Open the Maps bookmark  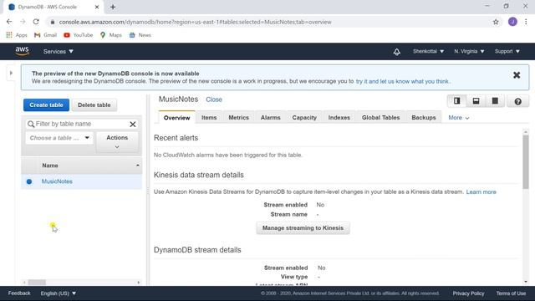click(111, 35)
